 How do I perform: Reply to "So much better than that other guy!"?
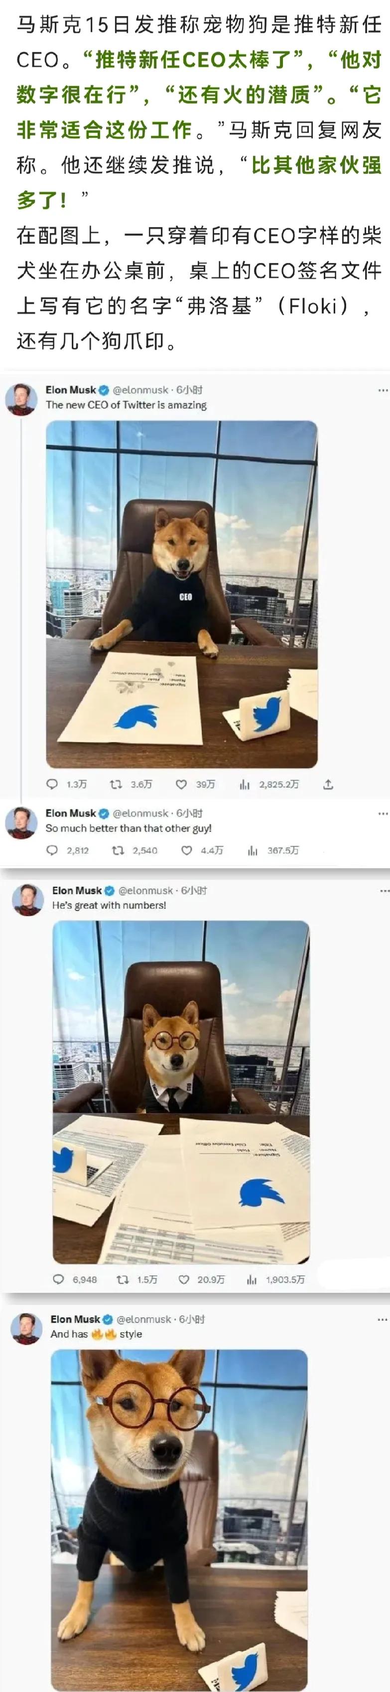pyautogui.click(x=52, y=850)
